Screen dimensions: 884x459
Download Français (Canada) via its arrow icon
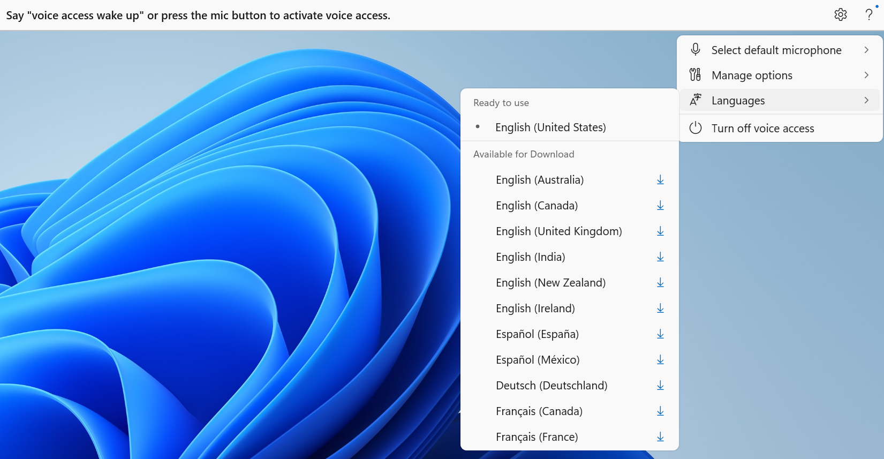click(660, 411)
